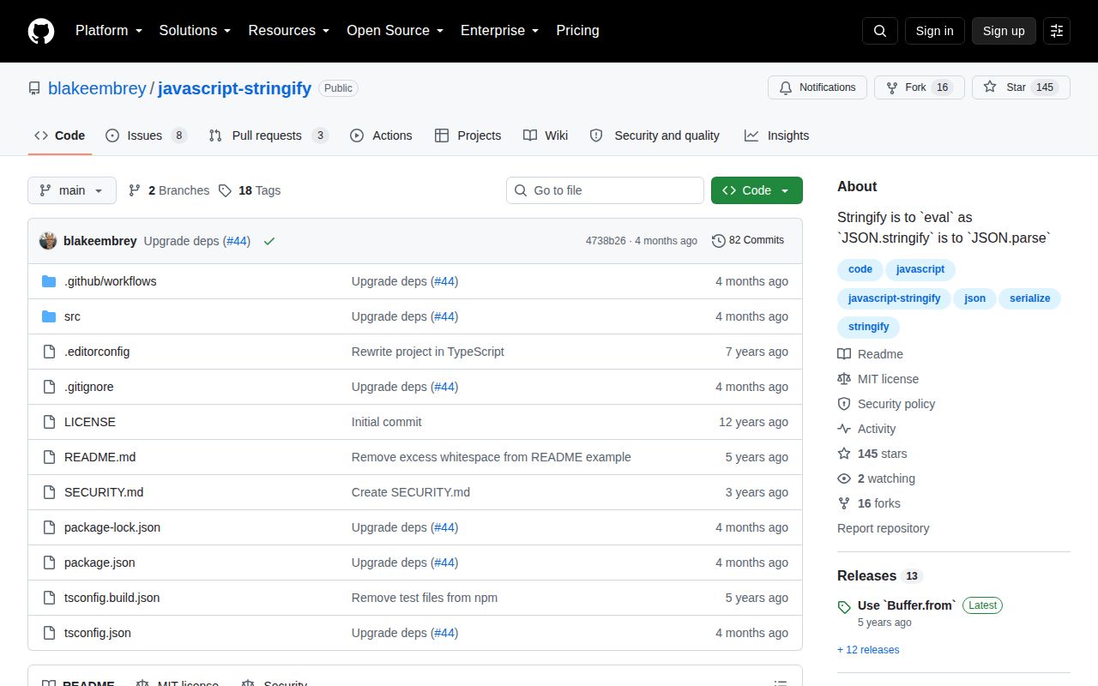Click the branch icon next to 2 Branches
This screenshot has height=686, width=1098.
[x=135, y=190]
